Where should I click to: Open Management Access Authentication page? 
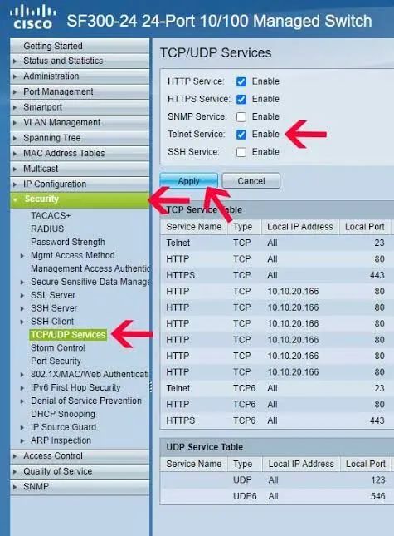(x=90, y=268)
